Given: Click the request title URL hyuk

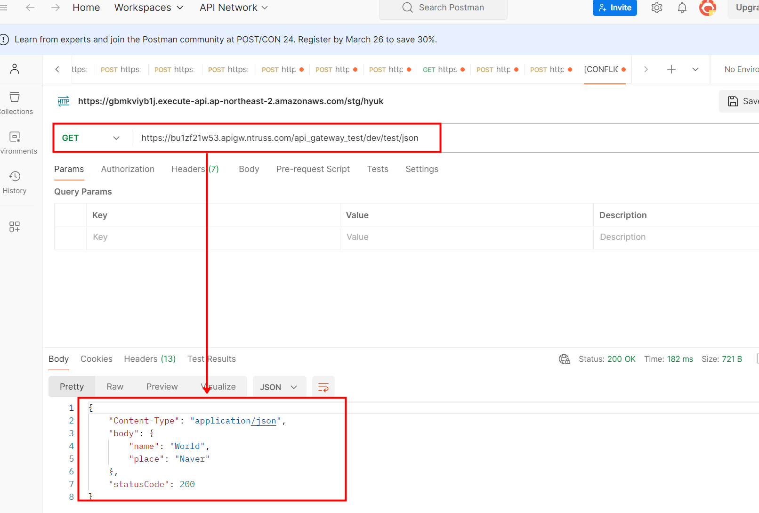Looking at the screenshot, I should 231,101.
